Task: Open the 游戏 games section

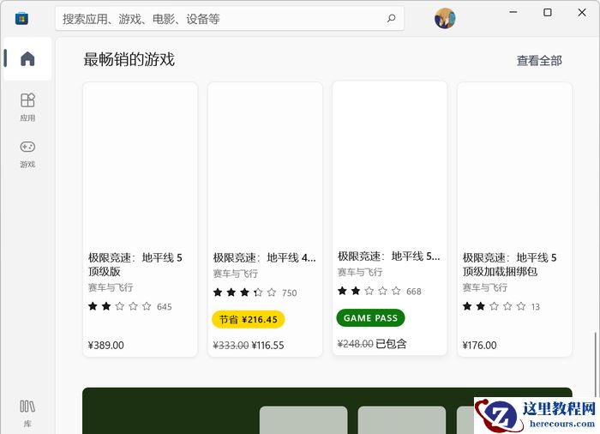Action: pos(27,154)
